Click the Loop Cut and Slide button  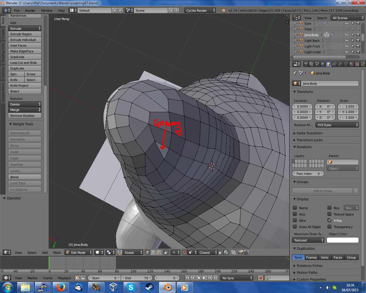[25, 63]
